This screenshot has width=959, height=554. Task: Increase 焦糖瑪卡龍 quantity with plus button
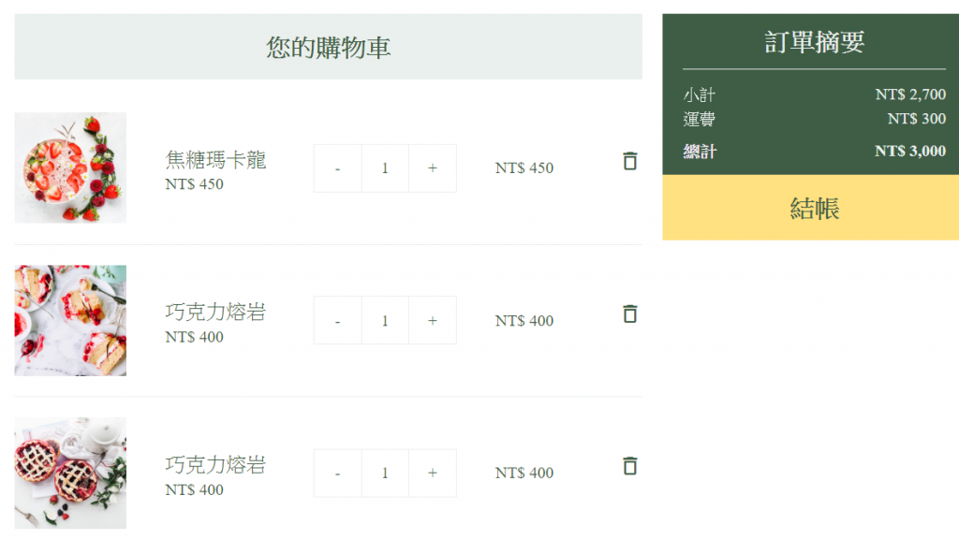point(432,168)
